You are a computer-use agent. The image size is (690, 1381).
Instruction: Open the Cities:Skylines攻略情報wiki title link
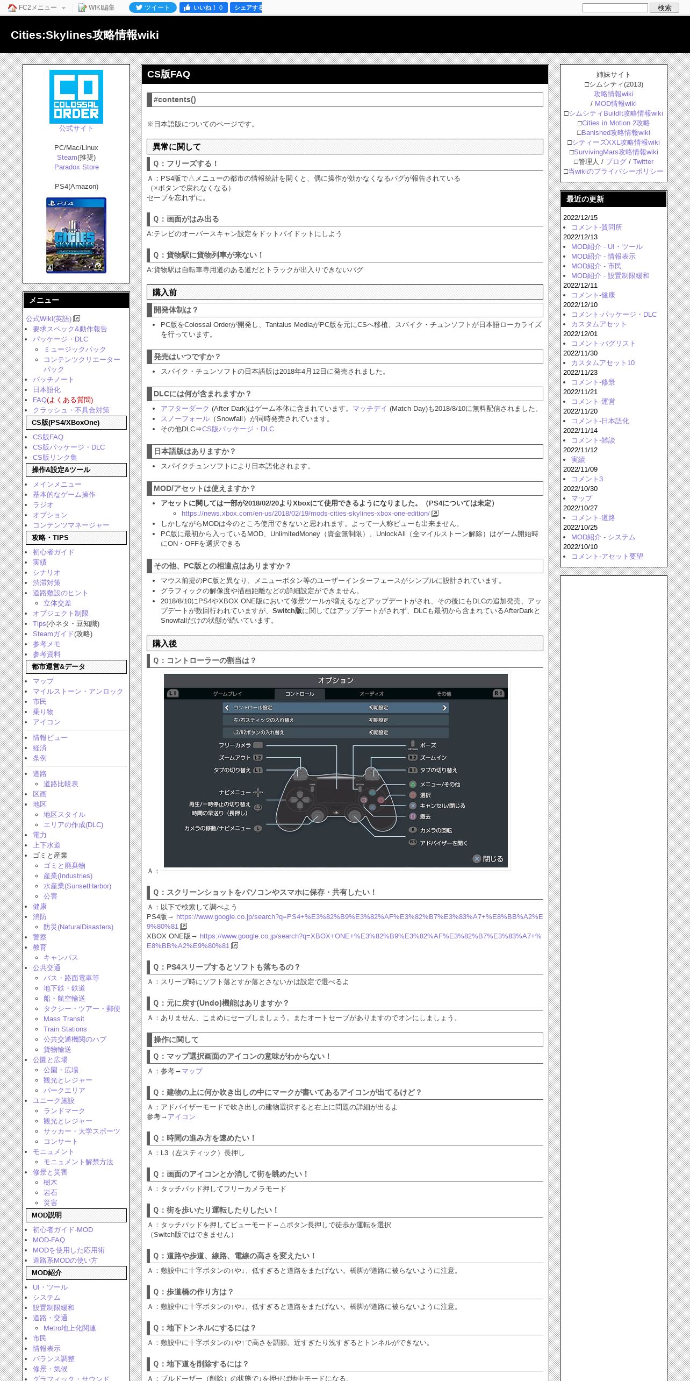[x=84, y=35]
